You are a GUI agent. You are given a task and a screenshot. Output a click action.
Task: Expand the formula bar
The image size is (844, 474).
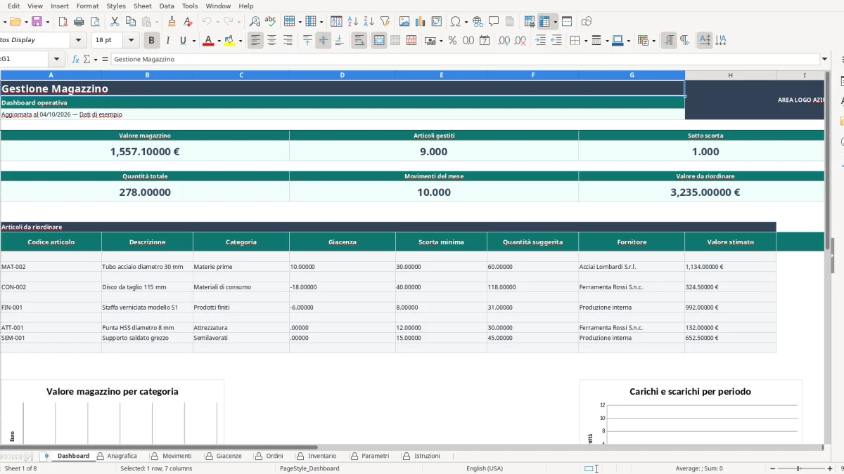[825, 59]
